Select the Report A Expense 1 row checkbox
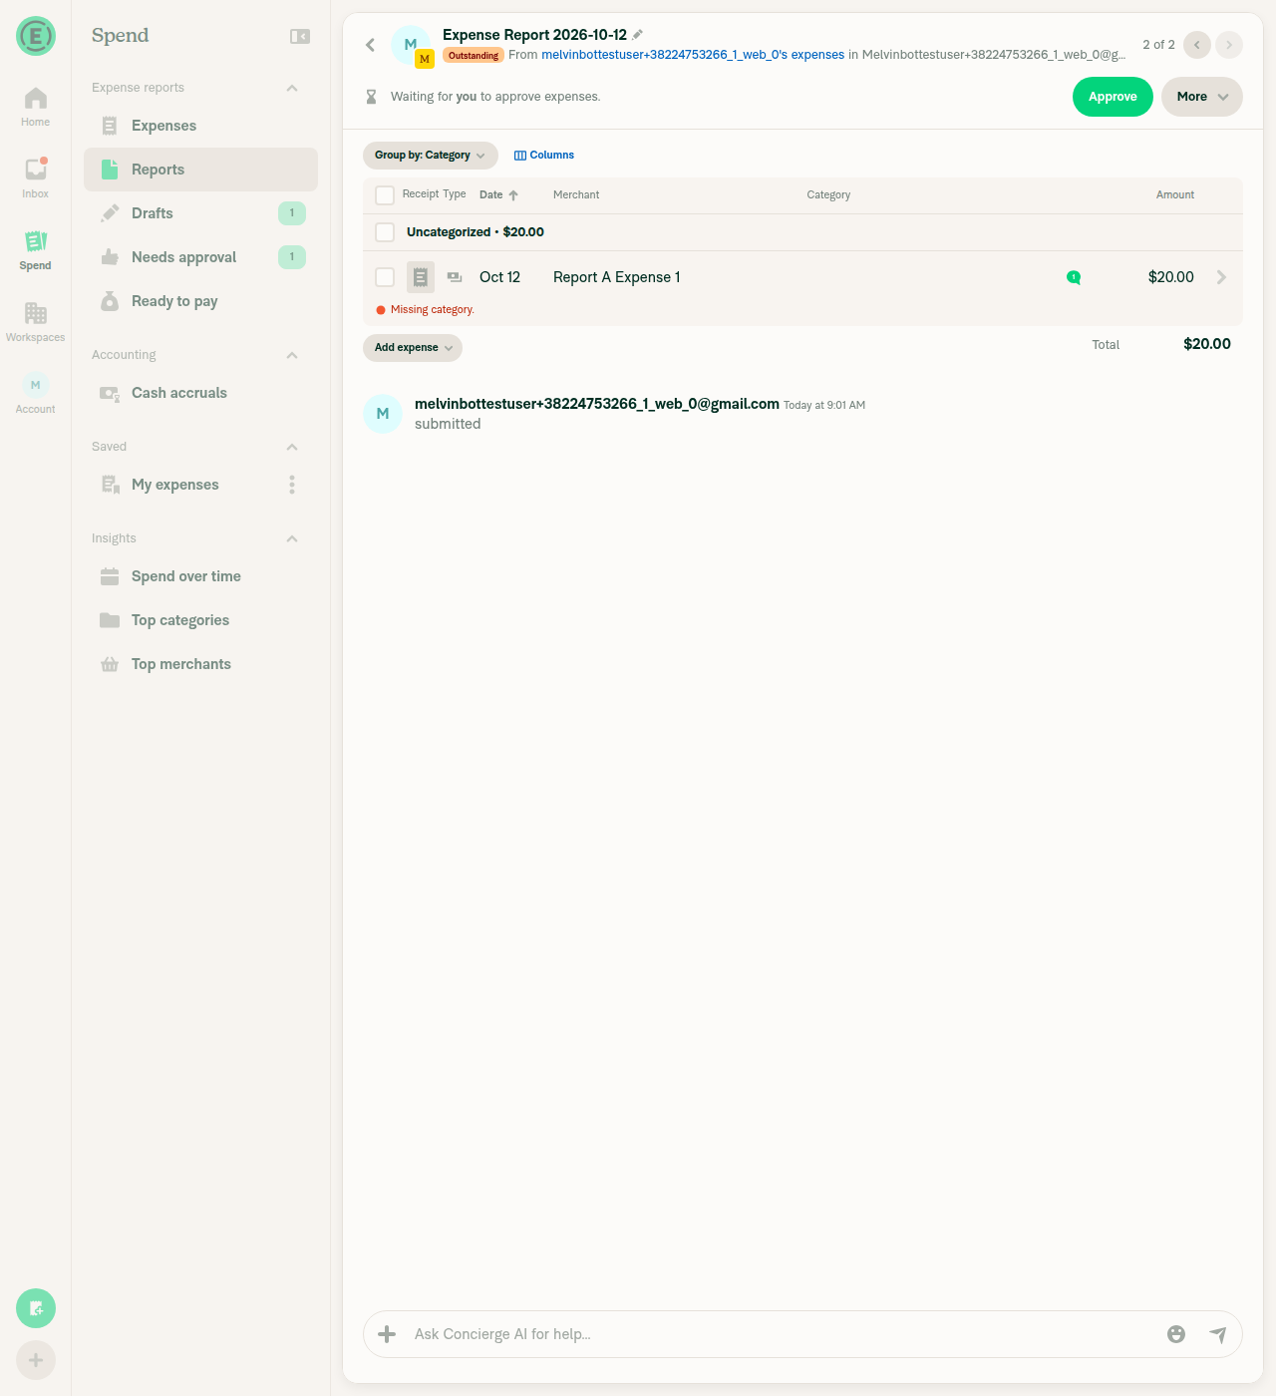Viewport: 1276px width, 1396px height. click(385, 277)
